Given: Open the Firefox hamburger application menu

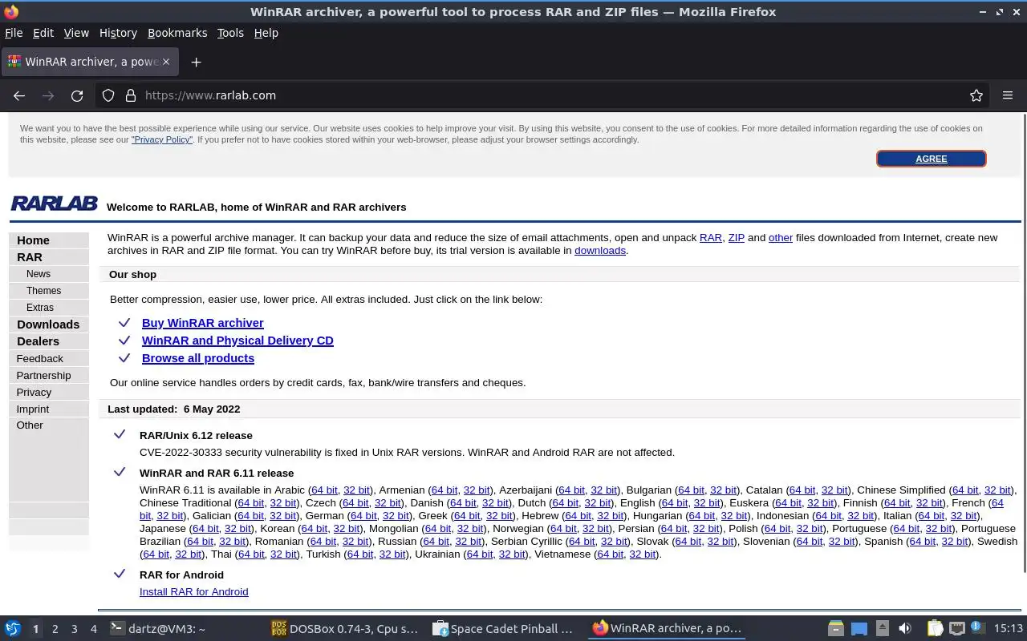Looking at the screenshot, I should [1008, 95].
